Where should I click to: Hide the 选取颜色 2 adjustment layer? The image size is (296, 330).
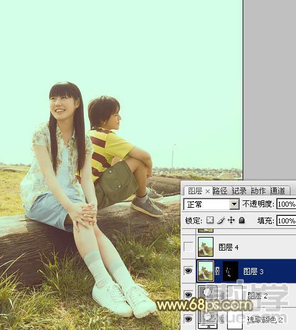click(188, 319)
